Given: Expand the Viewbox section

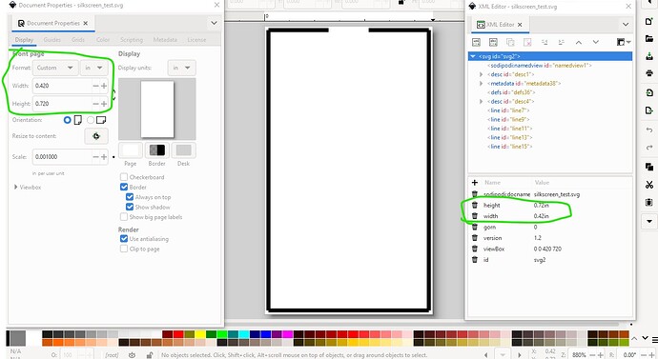Looking at the screenshot, I should [x=16, y=188].
